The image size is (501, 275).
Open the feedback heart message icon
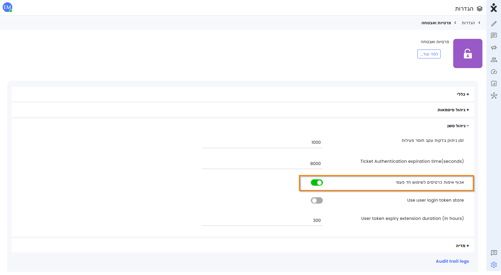coord(494,253)
